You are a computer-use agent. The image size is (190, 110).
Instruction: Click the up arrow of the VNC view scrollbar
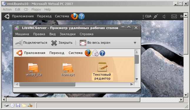click(x=137, y=52)
